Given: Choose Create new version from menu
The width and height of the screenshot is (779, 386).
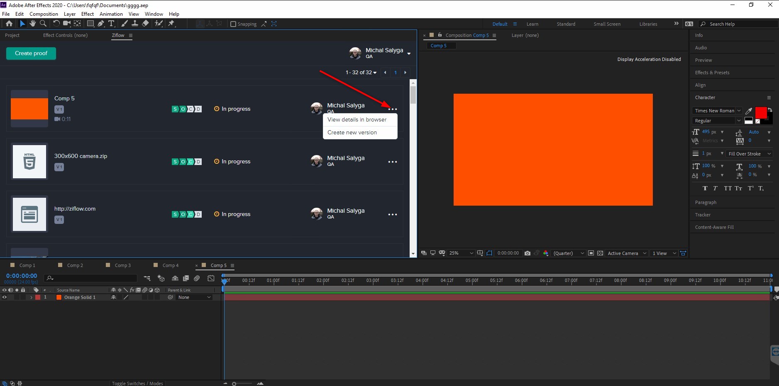Looking at the screenshot, I should point(352,133).
